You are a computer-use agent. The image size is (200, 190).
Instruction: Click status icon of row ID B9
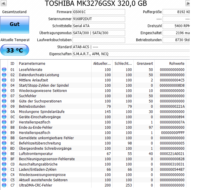pyautogui.click(x=4, y=133)
